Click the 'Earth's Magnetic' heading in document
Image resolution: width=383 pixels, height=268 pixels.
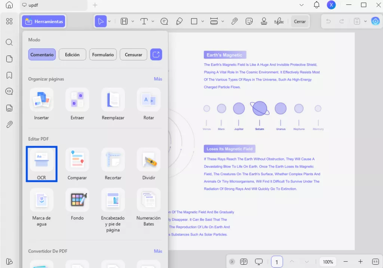[x=225, y=55]
